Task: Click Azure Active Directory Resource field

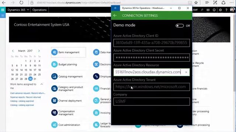Action: [152, 72]
